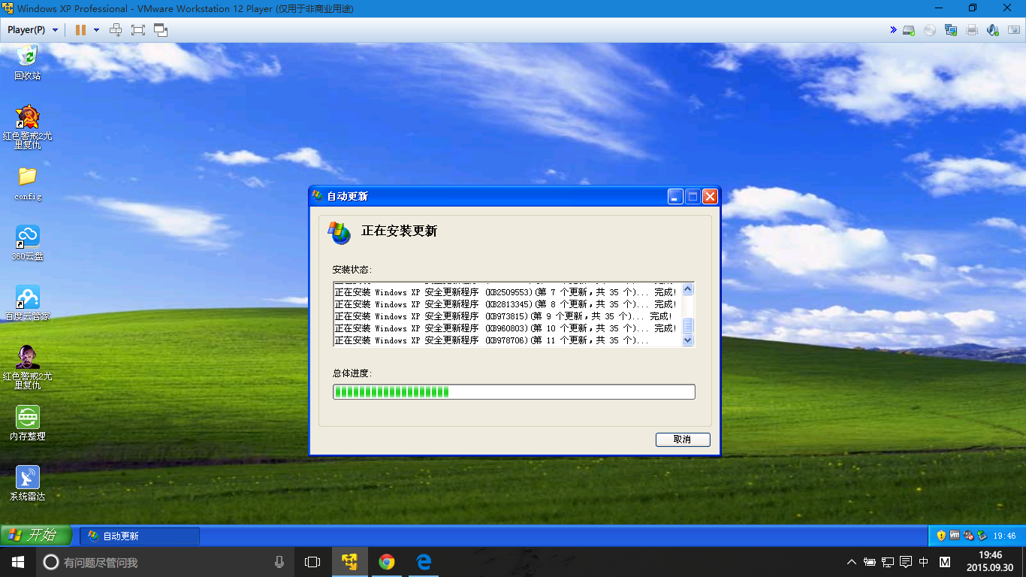The height and width of the screenshot is (577, 1026).
Task: Click the camera device icon in VMware toolbar
Action: [x=1013, y=30]
